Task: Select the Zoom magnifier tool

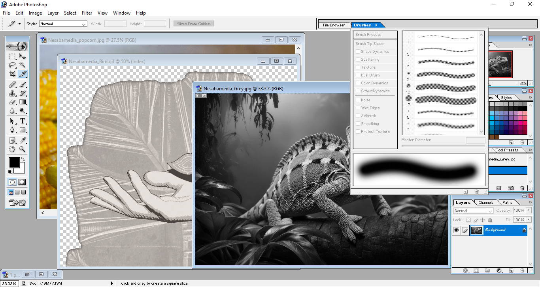Action: 23,149
